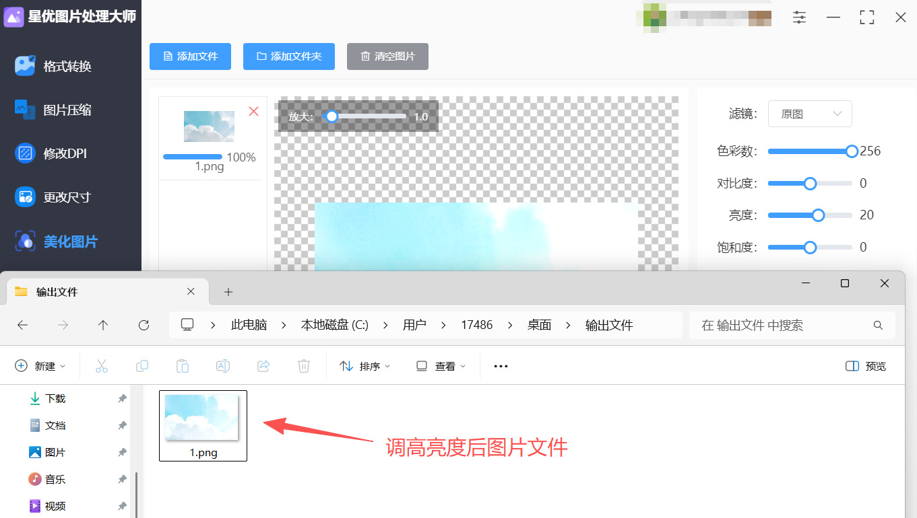Screen dimensions: 917x518
Task: Go back in File Explorer
Action: coord(22,325)
